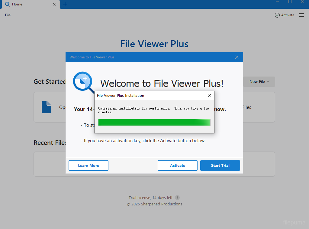The image size is (309, 229).
Task: Maximize the File Viewer Plus window
Action: [x=290, y=2]
